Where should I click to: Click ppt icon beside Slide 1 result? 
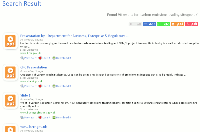pyautogui.click(x=10, y=101)
